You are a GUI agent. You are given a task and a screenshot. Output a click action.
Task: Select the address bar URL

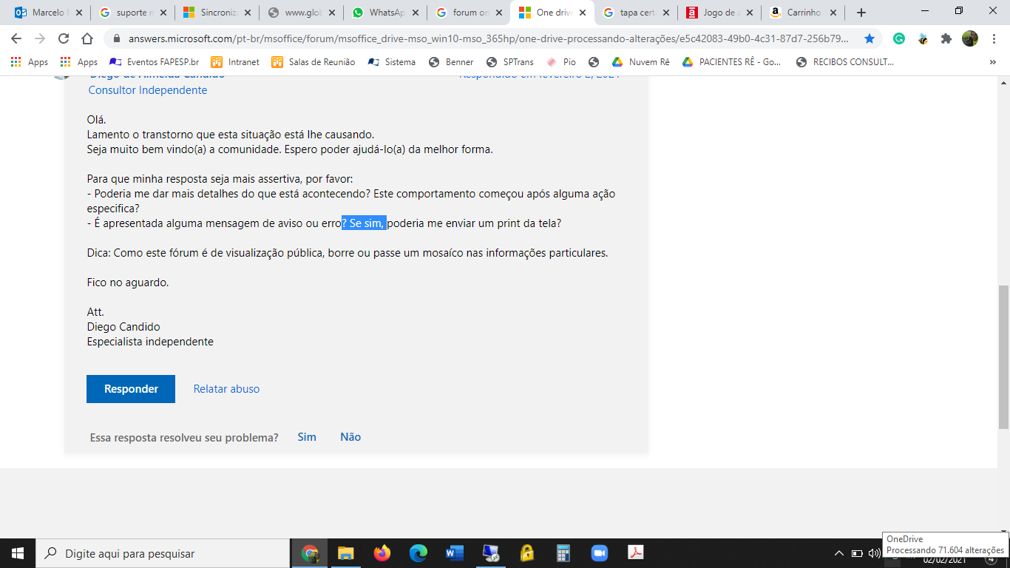(x=489, y=38)
